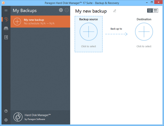Select the Backup & Recovery clock icon

(x=6, y=20)
